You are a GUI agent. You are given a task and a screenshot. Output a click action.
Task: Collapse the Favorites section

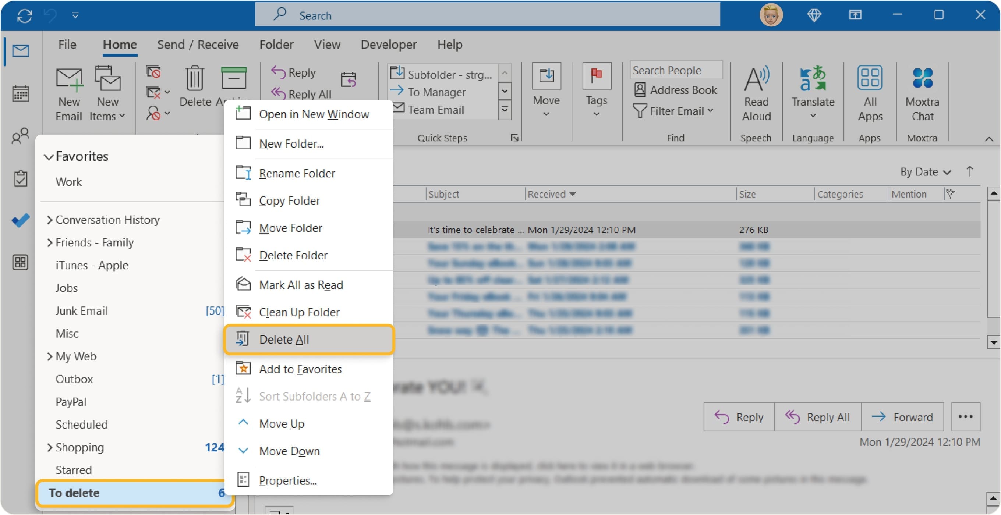pyautogui.click(x=49, y=156)
